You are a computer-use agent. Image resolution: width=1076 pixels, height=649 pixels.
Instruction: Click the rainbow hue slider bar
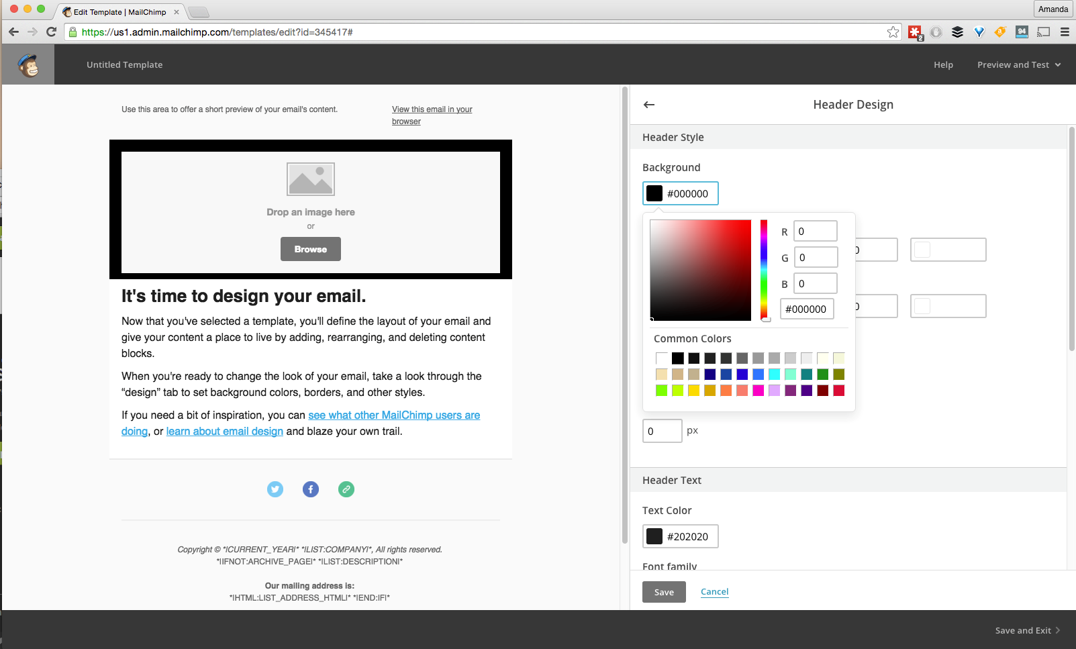click(764, 268)
